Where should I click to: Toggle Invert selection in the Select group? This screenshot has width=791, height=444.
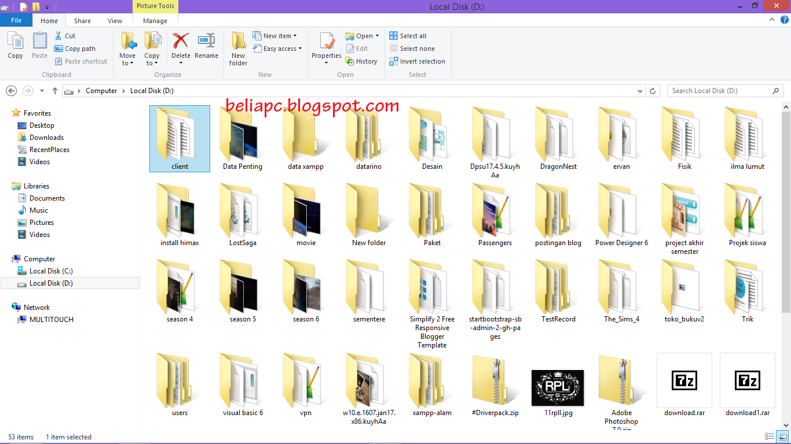[417, 61]
